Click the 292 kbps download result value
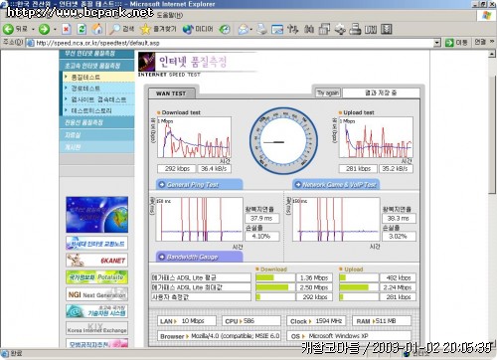The image size is (497, 360). tap(177, 169)
